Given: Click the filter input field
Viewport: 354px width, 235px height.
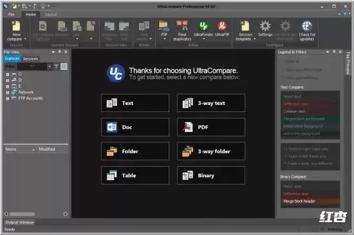Looking at the screenshot, I should (32, 66).
